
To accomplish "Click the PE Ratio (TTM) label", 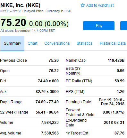I will click(79, 81).
